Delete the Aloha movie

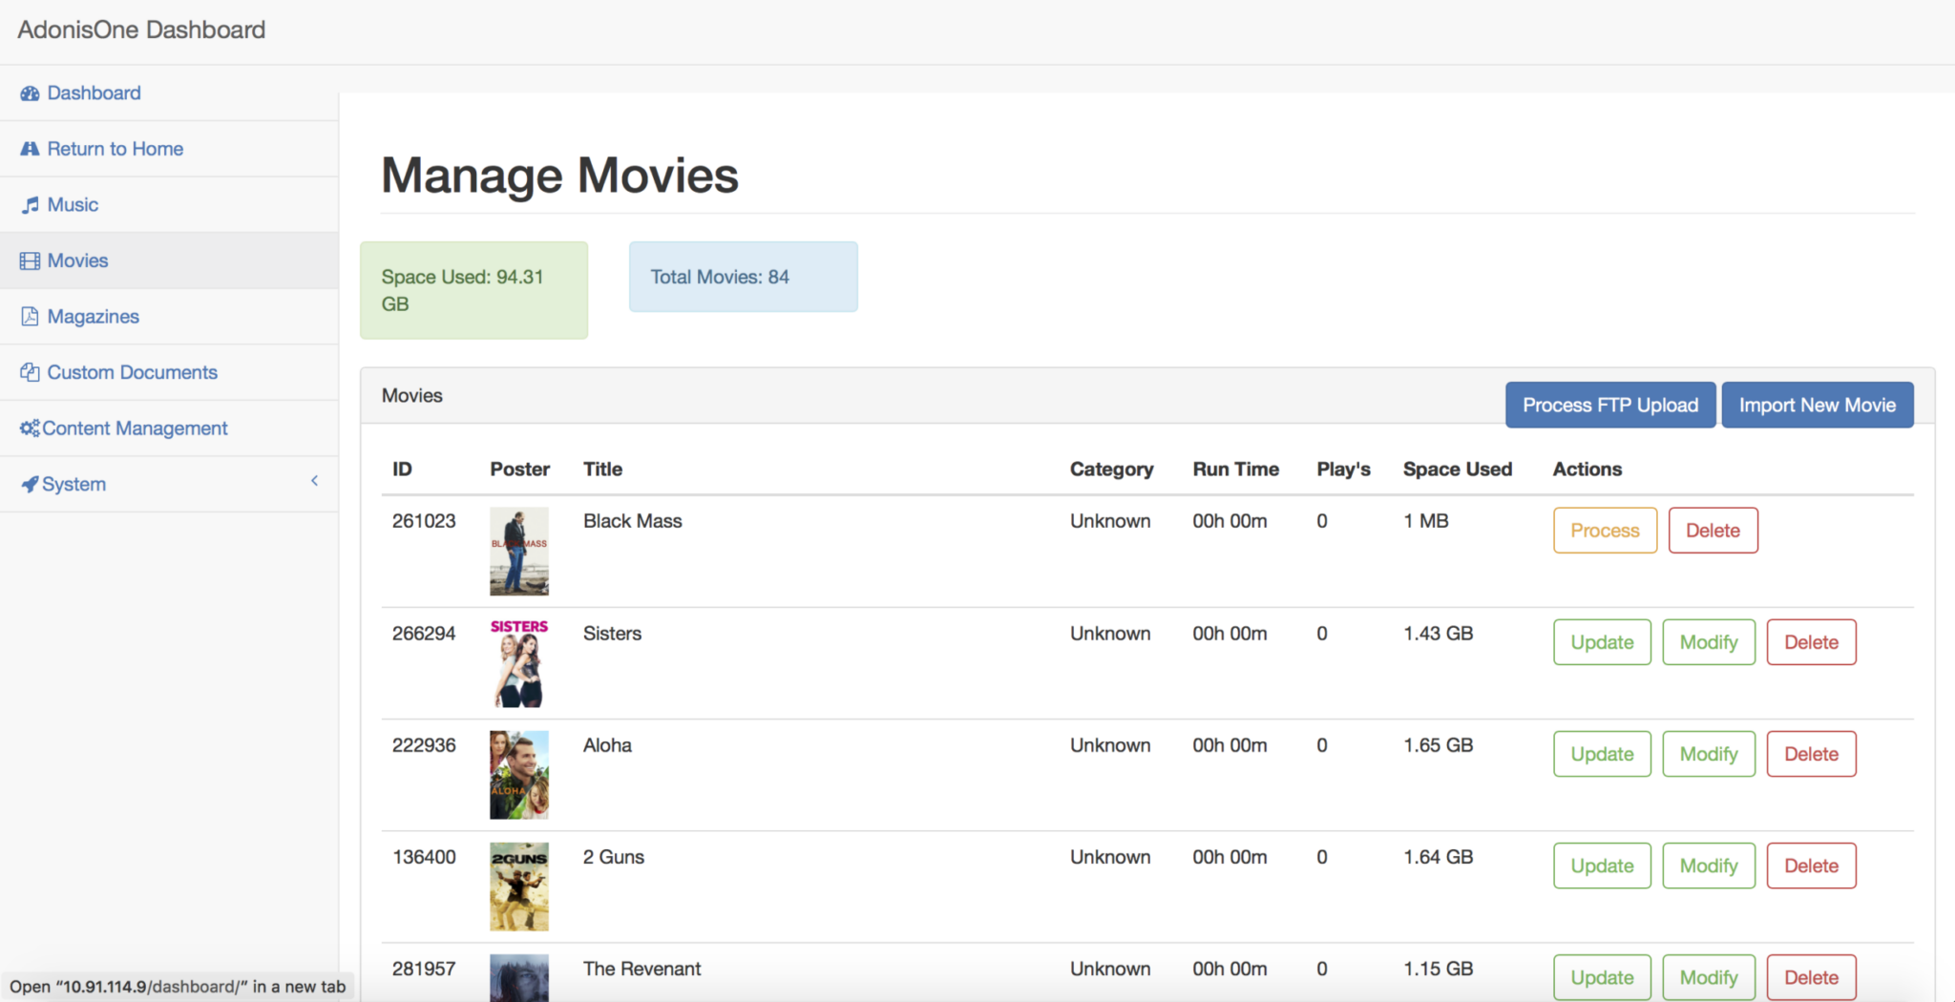pyautogui.click(x=1811, y=754)
